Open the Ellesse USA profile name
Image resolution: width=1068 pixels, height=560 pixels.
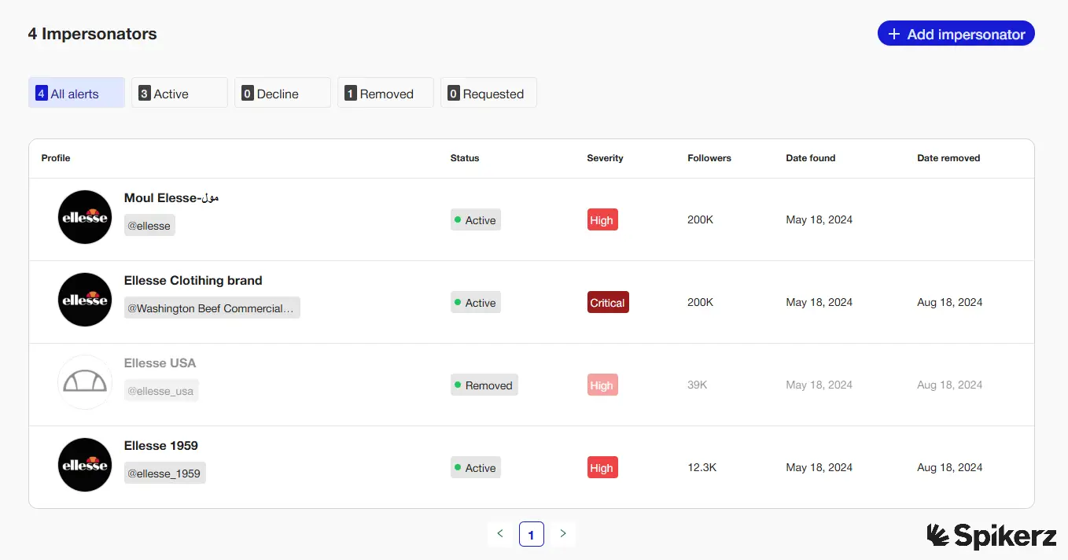click(x=160, y=363)
